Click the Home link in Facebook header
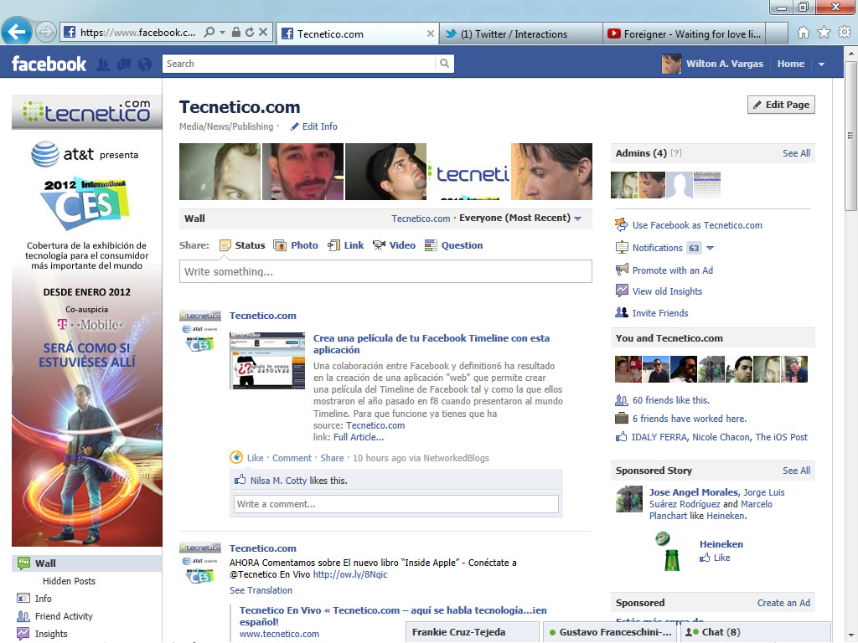This screenshot has height=643, width=858. tap(791, 64)
